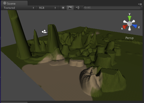The height and width of the screenshot is (103, 144).
Task: Toggle scene audio speaker icon
Action: point(77,8)
